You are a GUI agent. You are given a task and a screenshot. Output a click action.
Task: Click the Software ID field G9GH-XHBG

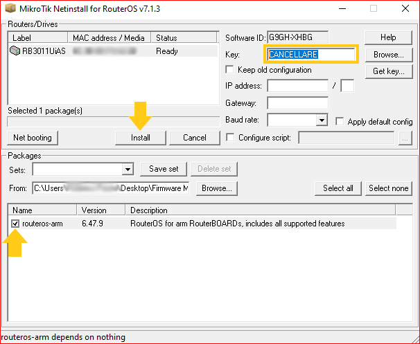click(x=297, y=37)
